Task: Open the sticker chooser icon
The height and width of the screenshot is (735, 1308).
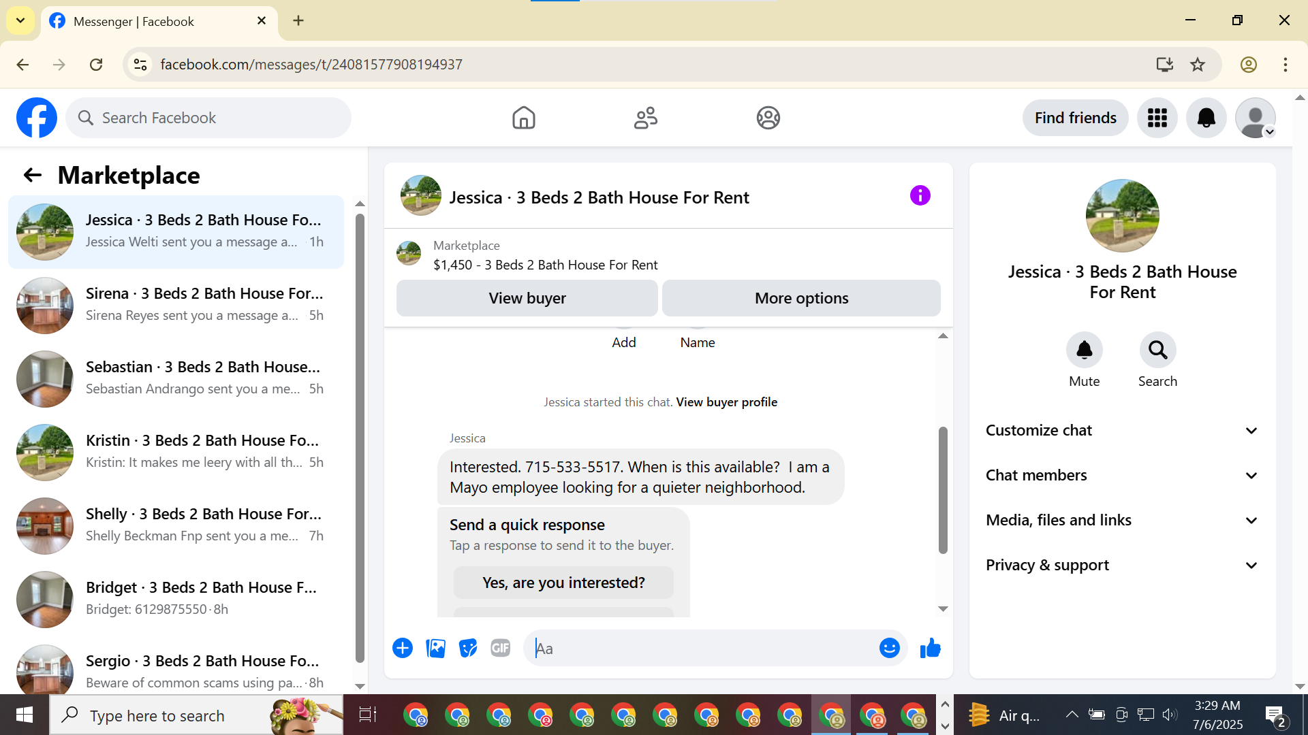Action: coord(468,648)
